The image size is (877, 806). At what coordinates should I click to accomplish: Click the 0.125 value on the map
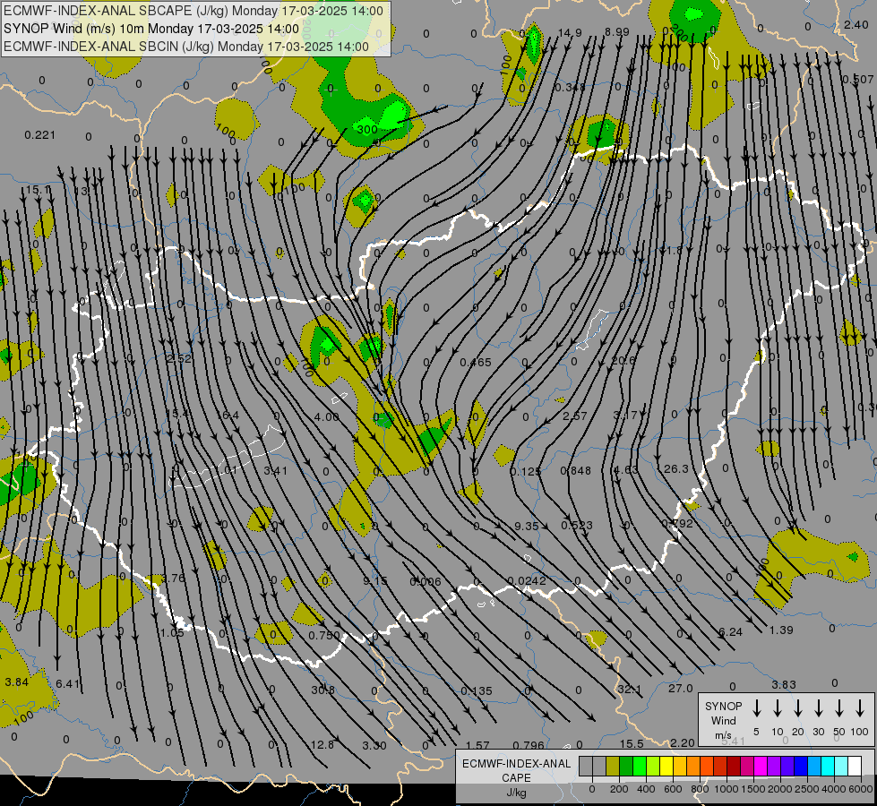coord(525,472)
